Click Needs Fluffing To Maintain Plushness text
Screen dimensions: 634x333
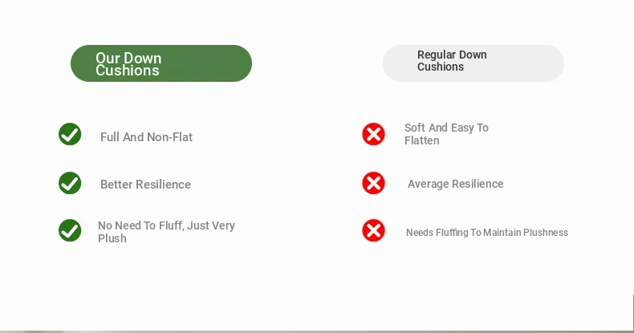click(x=487, y=233)
